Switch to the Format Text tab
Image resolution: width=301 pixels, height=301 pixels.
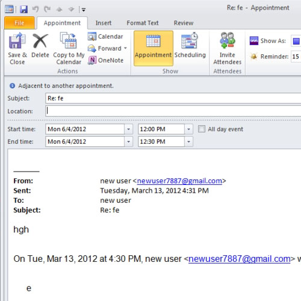click(x=143, y=23)
